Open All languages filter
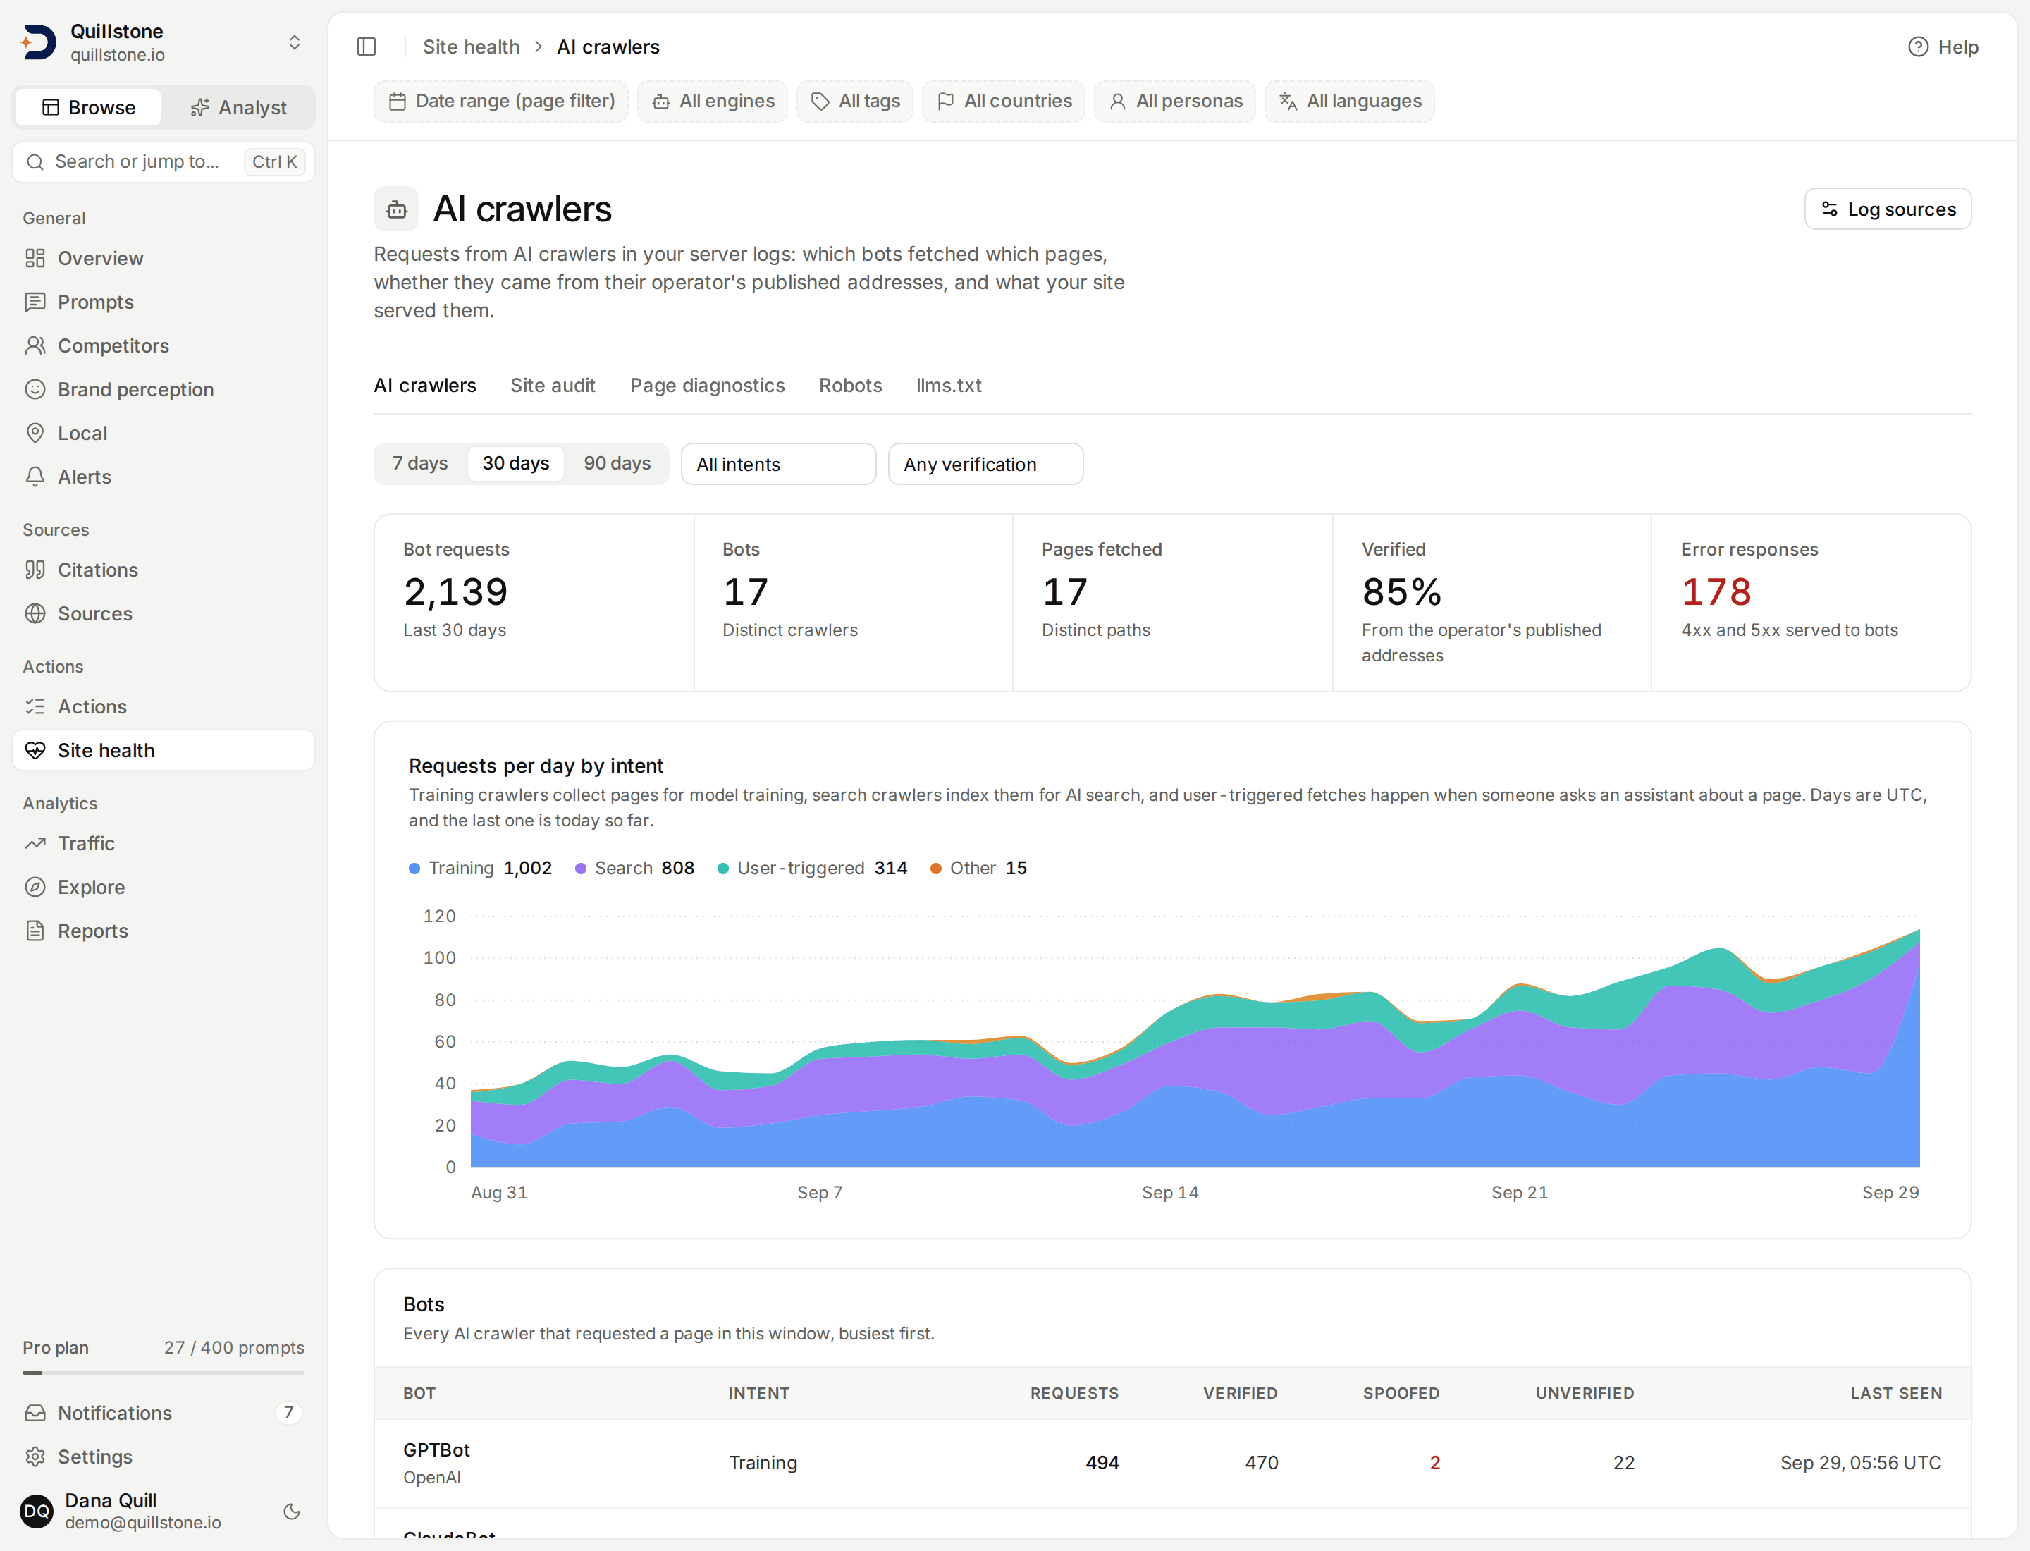This screenshot has height=1551, width=2030. click(1350, 102)
